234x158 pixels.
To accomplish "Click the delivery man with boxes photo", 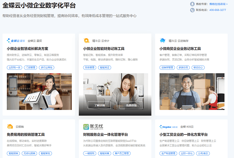I will pos(192,92).
